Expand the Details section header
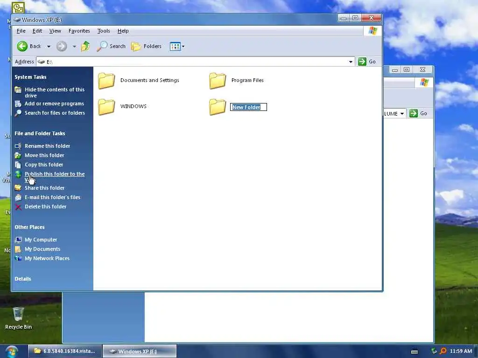The height and width of the screenshot is (358, 478). click(x=23, y=279)
